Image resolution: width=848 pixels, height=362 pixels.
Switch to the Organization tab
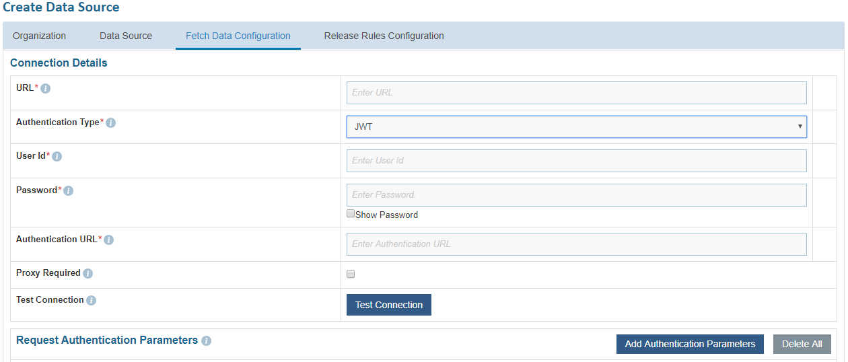(x=40, y=36)
